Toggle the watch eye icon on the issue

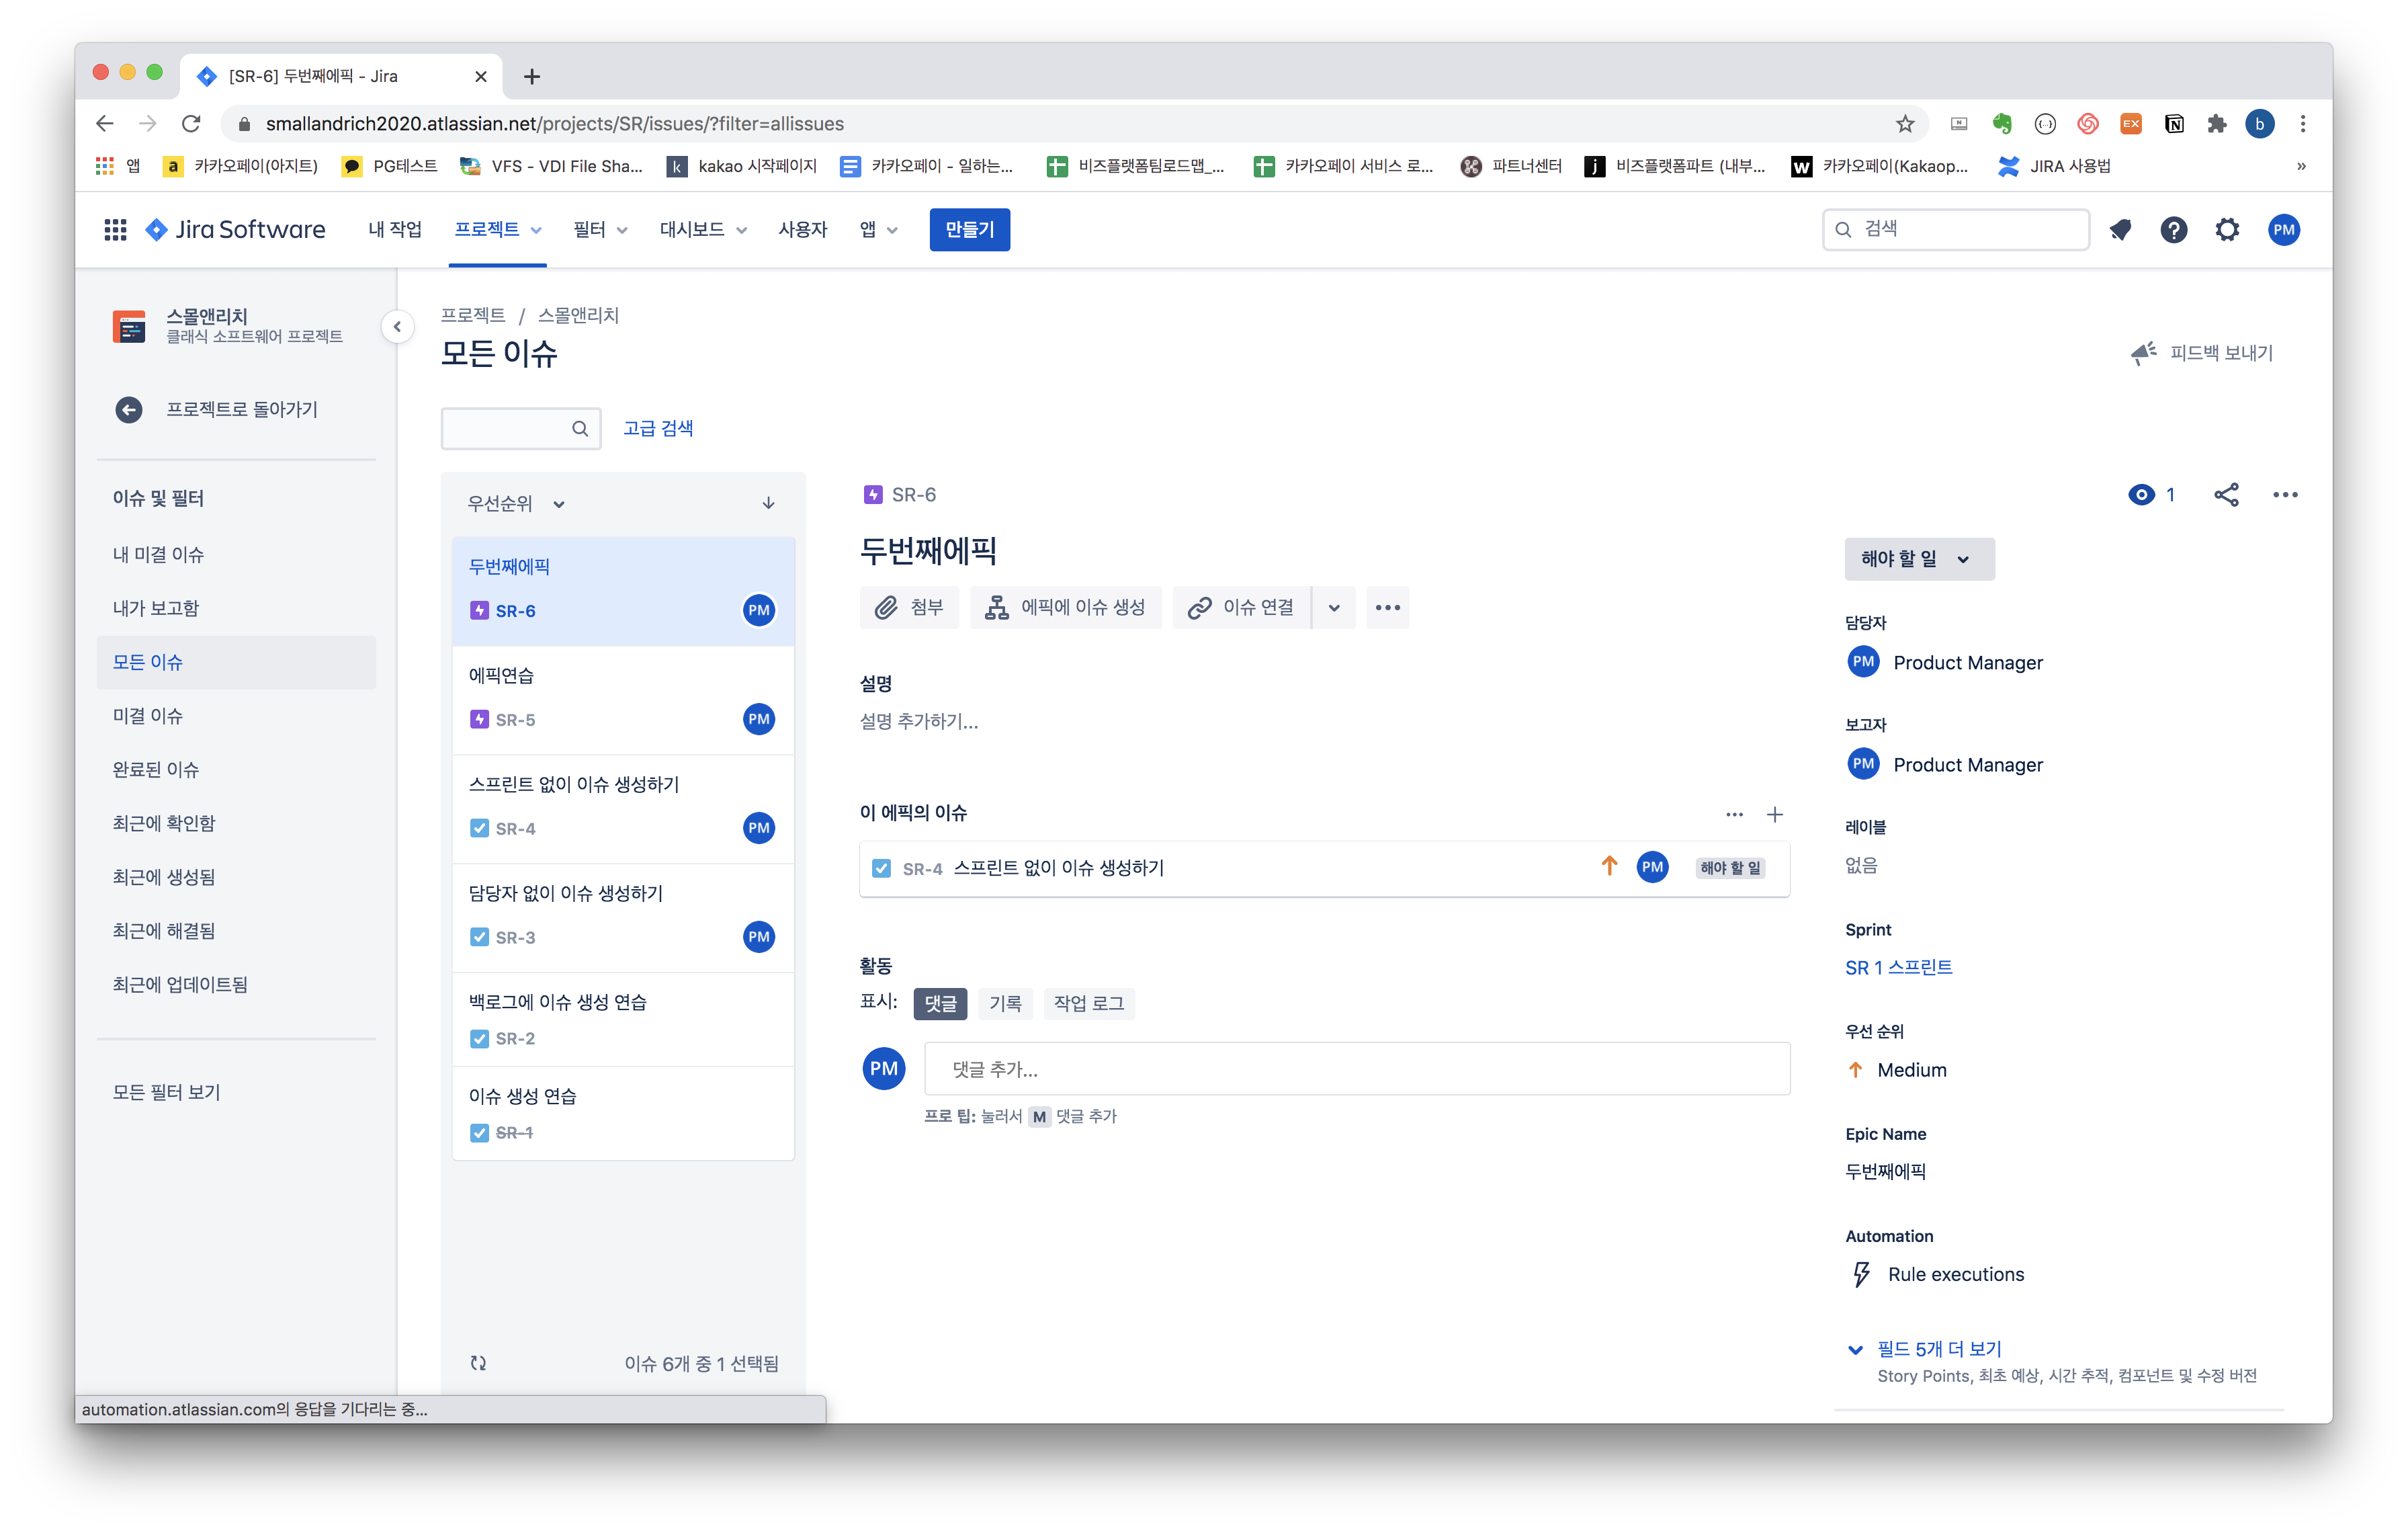pos(2141,495)
